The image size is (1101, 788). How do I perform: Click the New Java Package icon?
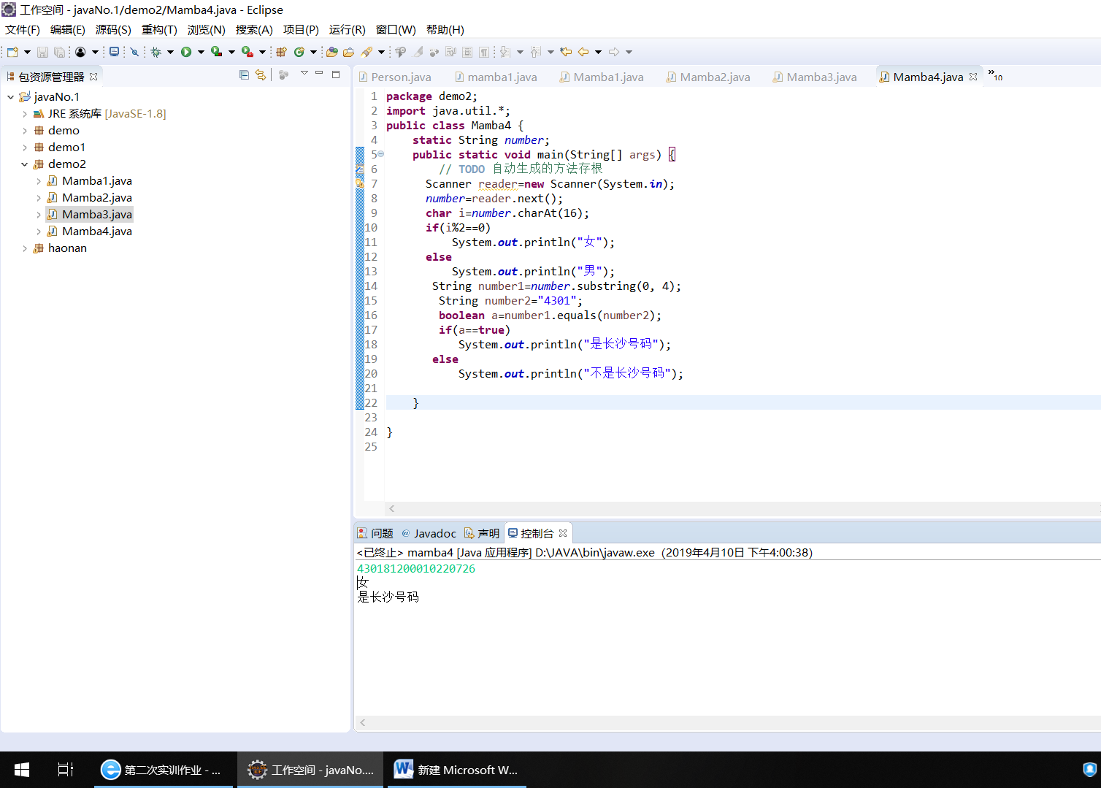[x=281, y=52]
